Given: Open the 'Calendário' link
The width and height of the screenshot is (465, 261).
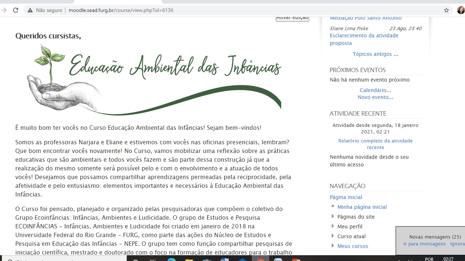Looking at the screenshot, I should [373, 90].
